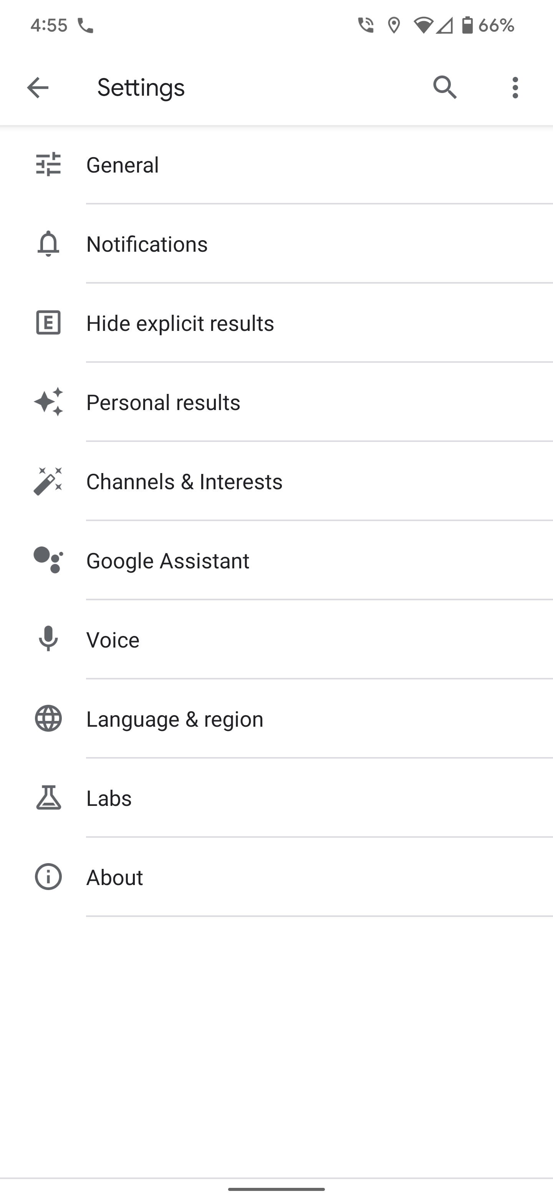Tap the Google Assistant dots icon
This screenshot has width=553, height=1199.
tap(48, 560)
